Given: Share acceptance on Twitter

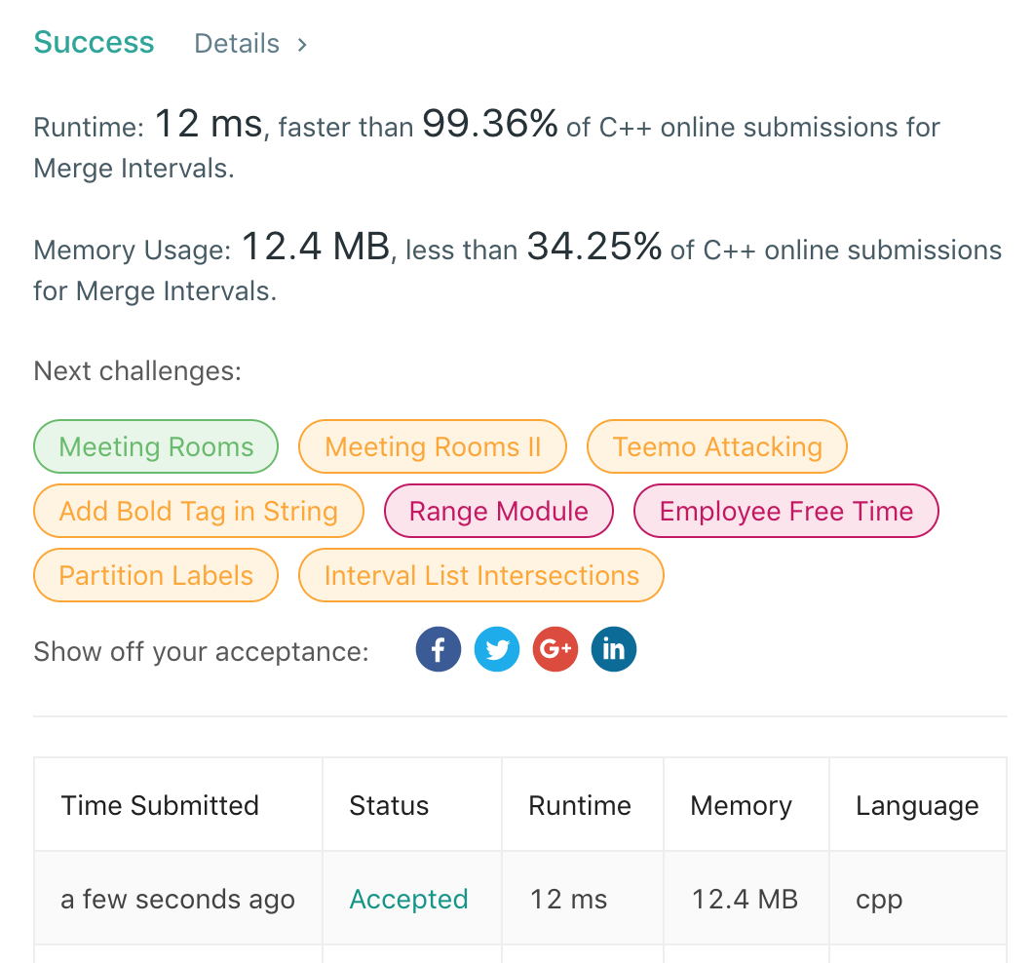Looking at the screenshot, I should [497, 649].
